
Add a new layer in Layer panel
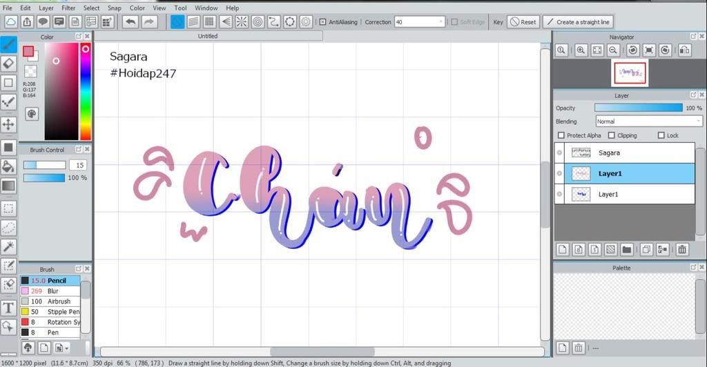click(x=563, y=250)
